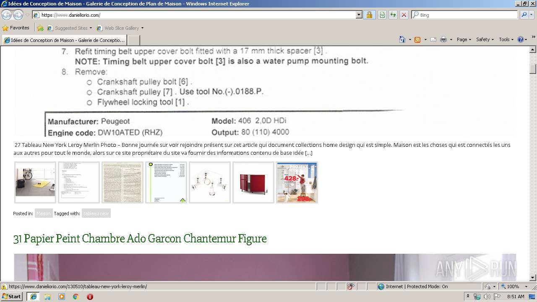Expand the Home button dropdown arrow

pyautogui.click(x=410, y=39)
